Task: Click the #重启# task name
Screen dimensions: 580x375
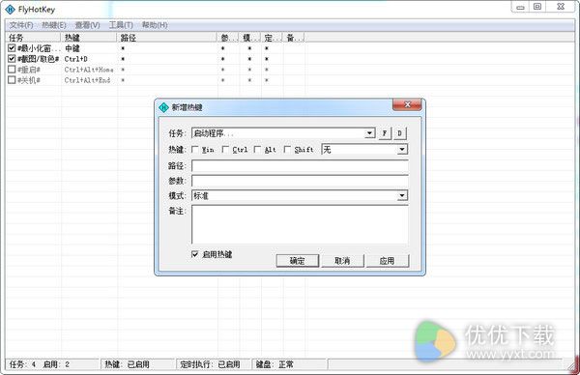Action: pos(29,70)
